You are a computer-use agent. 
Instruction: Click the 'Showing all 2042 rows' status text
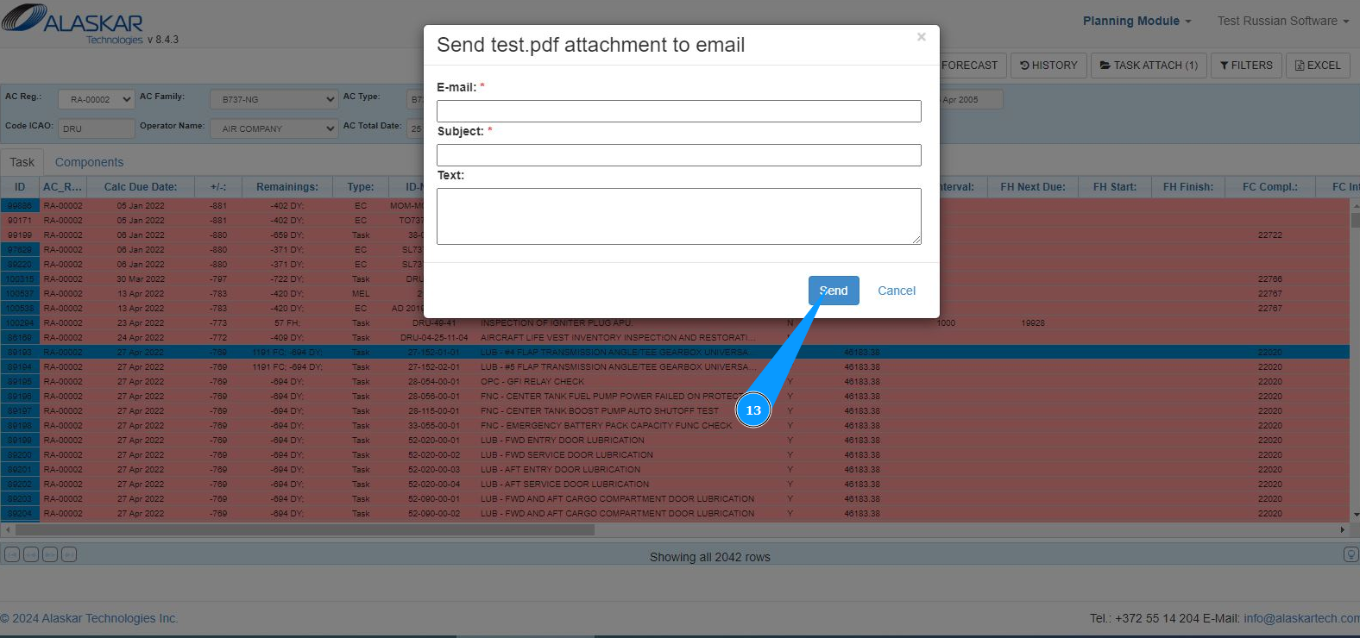(710, 557)
